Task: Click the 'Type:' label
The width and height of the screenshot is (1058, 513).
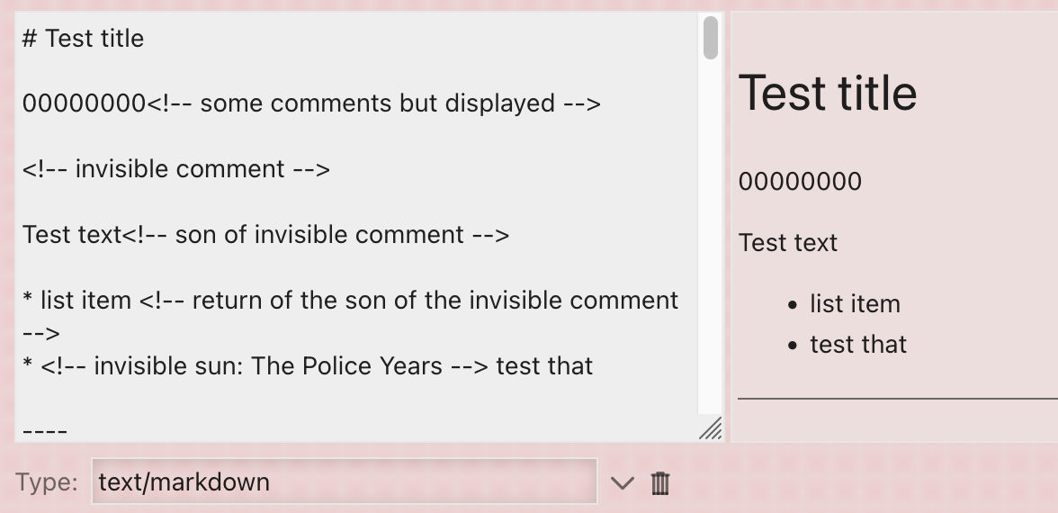Action: 47,482
